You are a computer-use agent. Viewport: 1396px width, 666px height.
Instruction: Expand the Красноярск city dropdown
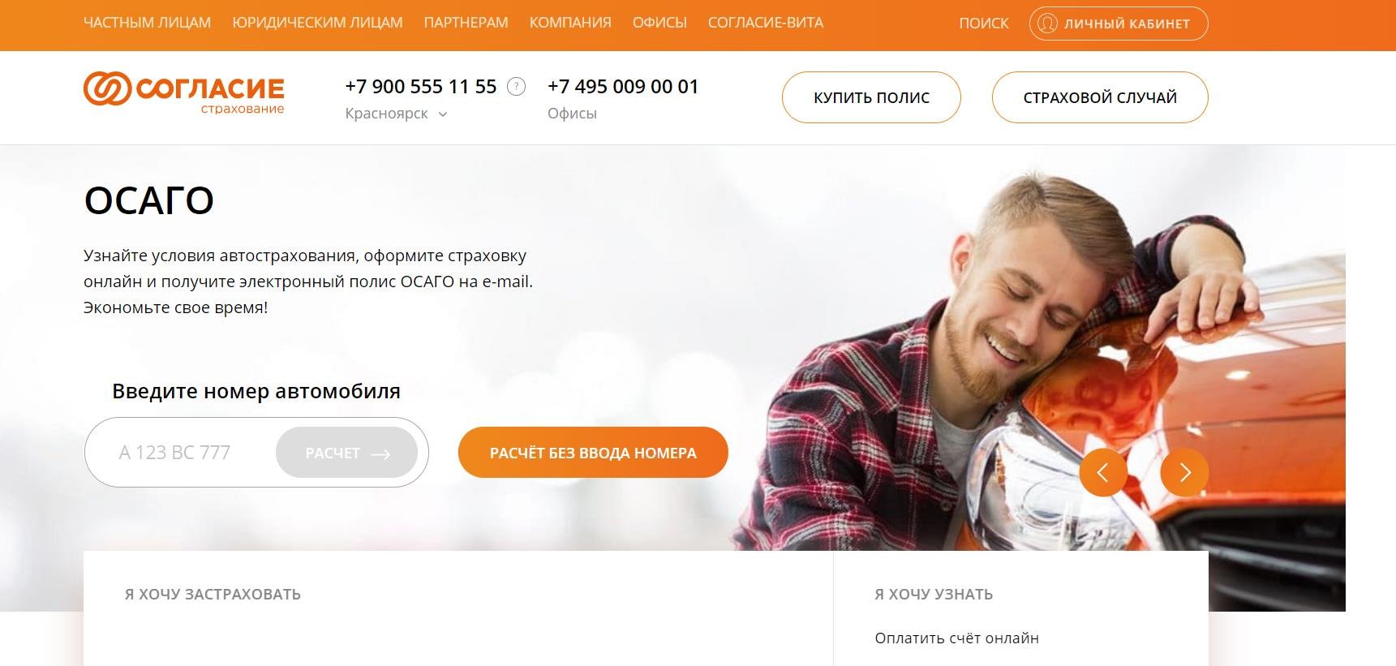coord(396,114)
